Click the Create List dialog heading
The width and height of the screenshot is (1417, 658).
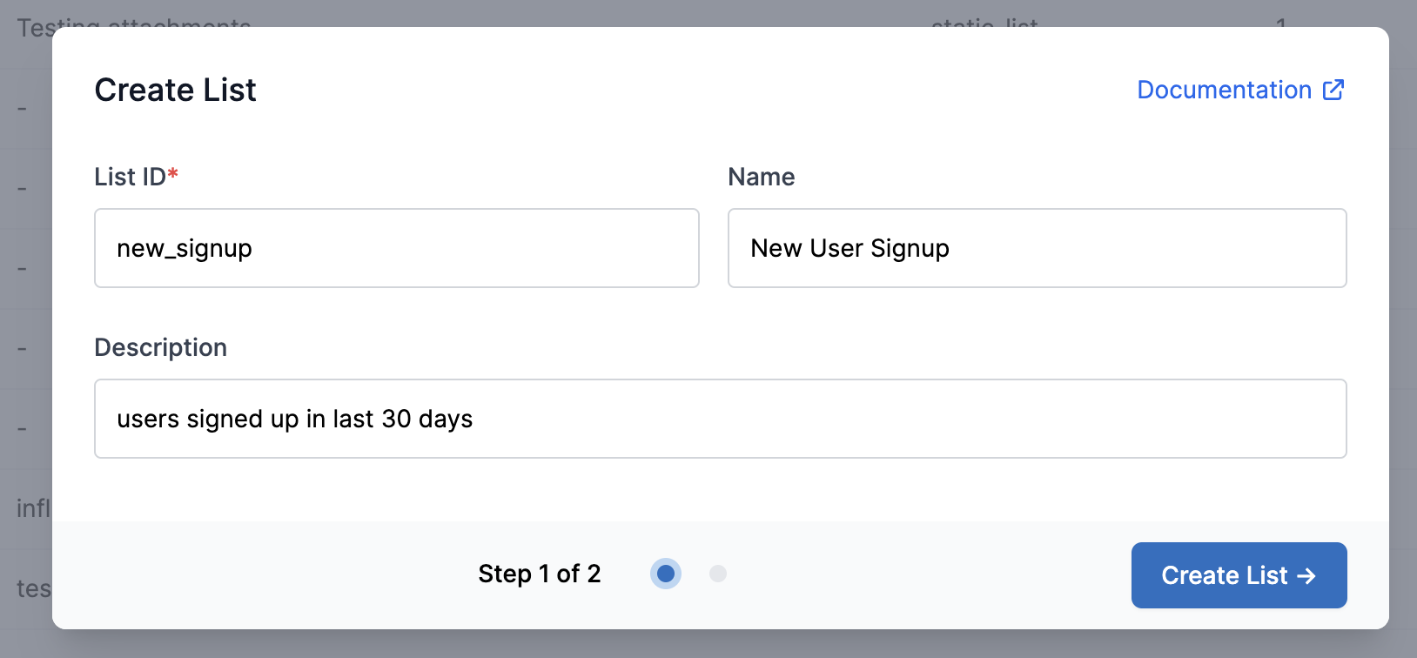[x=175, y=90]
